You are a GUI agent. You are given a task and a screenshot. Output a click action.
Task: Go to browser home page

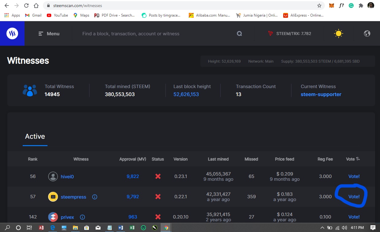coord(36,6)
